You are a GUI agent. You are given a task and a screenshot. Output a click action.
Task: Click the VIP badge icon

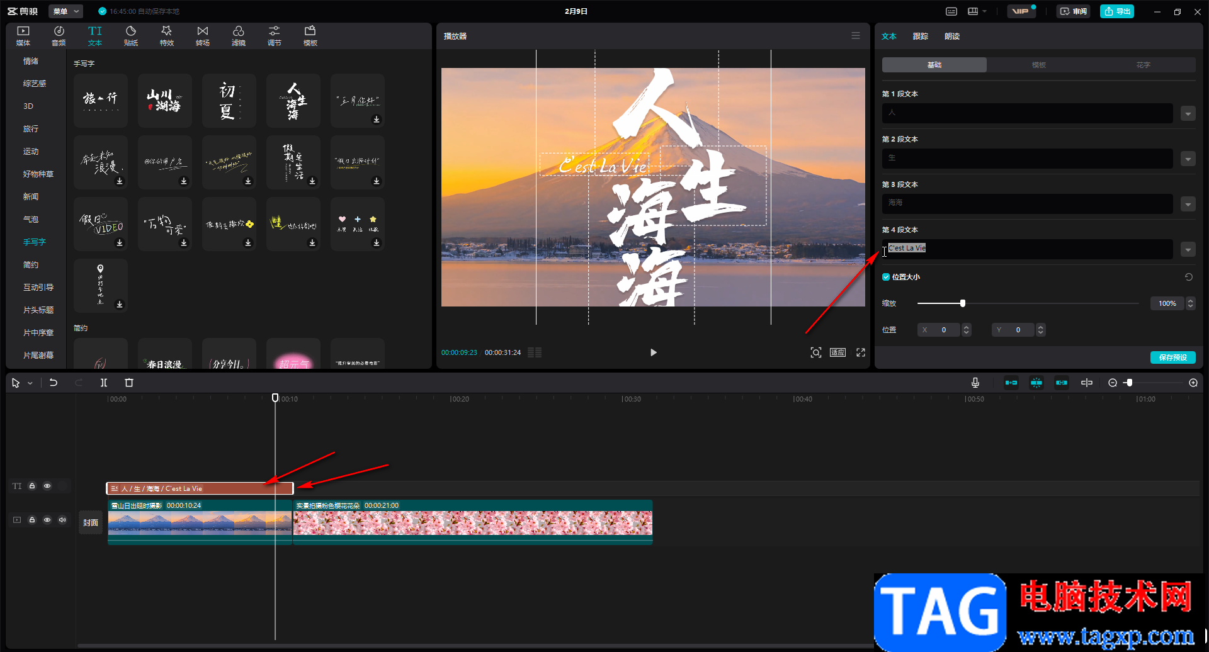point(1021,11)
